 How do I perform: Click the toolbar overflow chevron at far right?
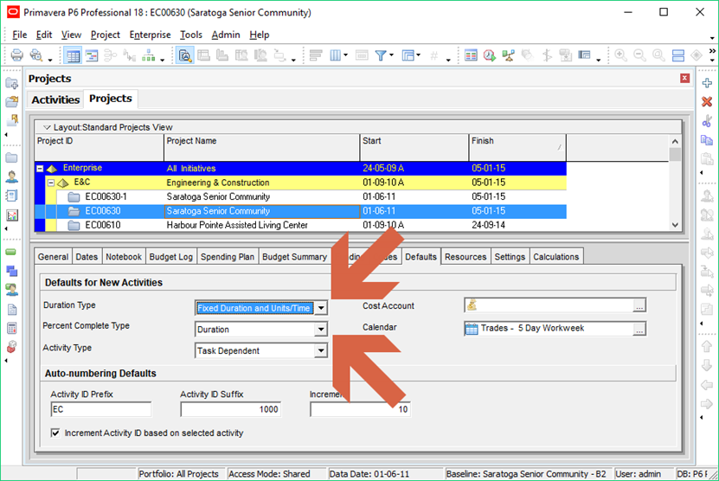coord(712,51)
